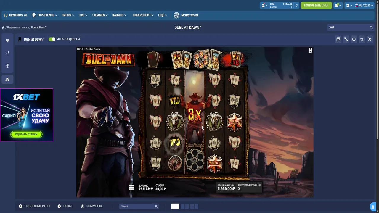This screenshot has width=379, height=213.
Task: Expand the TOP-EVENTS menu
Action: (x=44, y=15)
